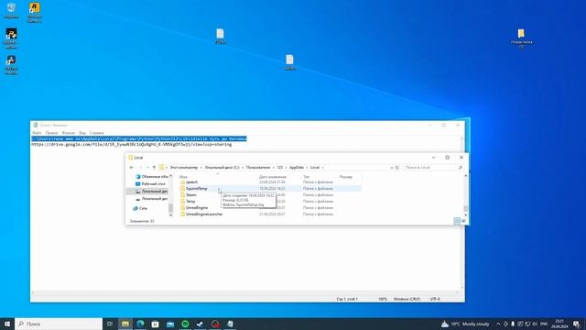Image resolution: width=586 pixels, height=330 pixels.
Task: Select the yellow folder icon on desktop right
Action: pos(521,38)
